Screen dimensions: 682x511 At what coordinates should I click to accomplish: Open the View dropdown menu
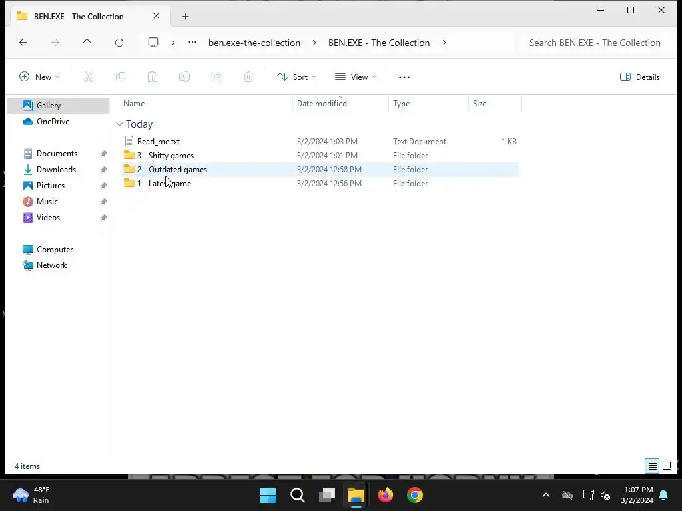[356, 77]
